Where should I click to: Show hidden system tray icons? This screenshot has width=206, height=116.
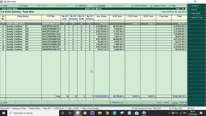[169, 113]
